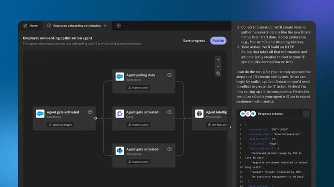The image size is (334, 187).
Task: Click System action tag on Gong node
Action: [138, 125]
